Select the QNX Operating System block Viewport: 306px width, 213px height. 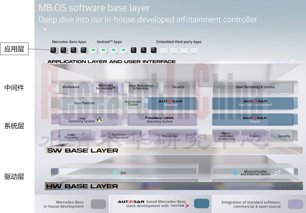162,120
